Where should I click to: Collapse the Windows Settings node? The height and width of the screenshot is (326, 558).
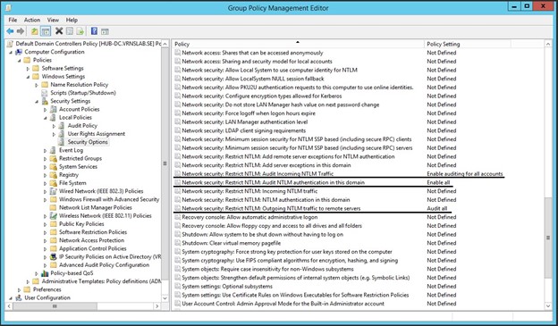click(28, 77)
